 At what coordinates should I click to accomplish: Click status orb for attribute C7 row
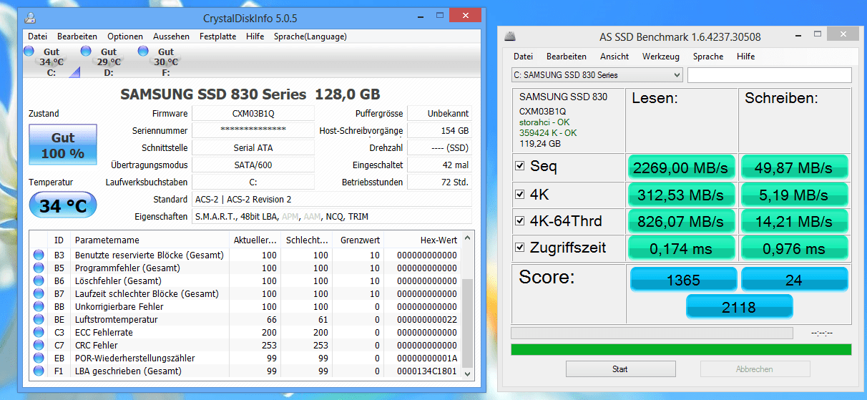click(x=39, y=345)
